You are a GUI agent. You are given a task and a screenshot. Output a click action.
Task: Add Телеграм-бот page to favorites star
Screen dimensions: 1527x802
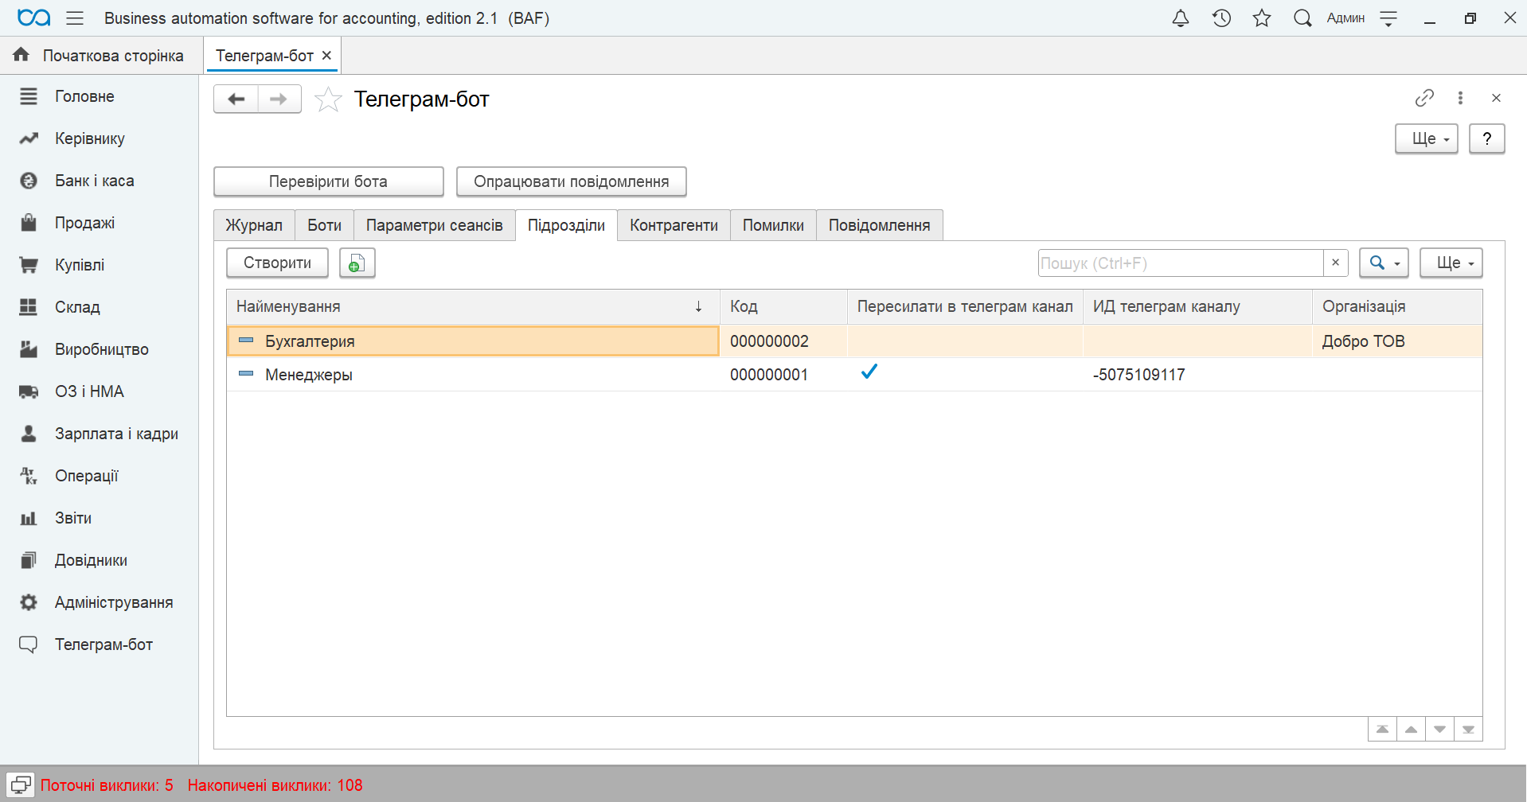(x=328, y=99)
